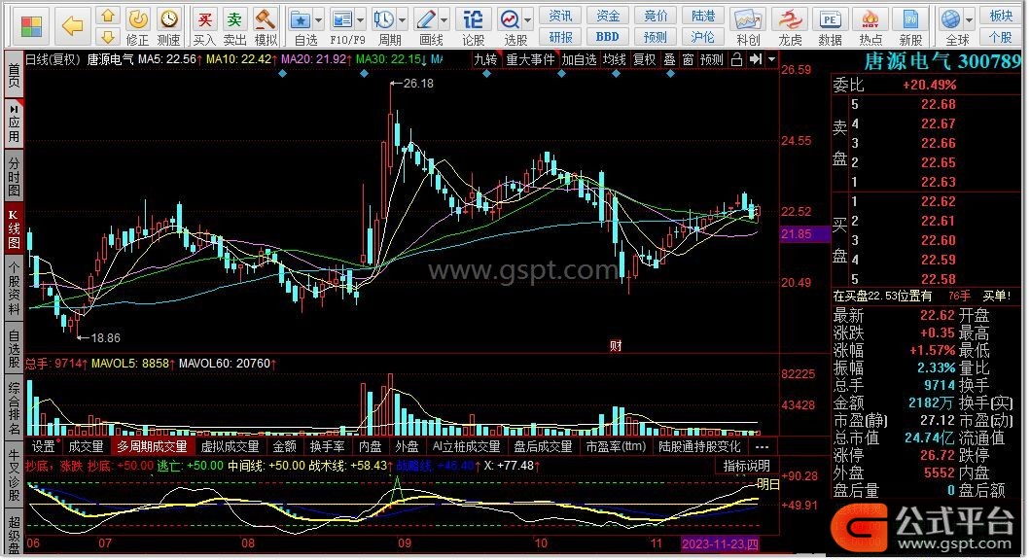Toggle the 叠 overlay option
The width and height of the screenshot is (1030, 560).
(x=669, y=59)
